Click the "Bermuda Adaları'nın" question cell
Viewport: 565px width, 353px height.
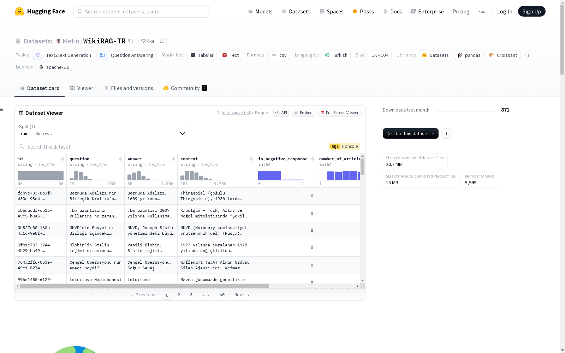click(x=95, y=196)
